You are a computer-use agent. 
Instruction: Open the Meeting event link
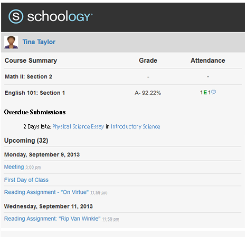(x=14, y=167)
